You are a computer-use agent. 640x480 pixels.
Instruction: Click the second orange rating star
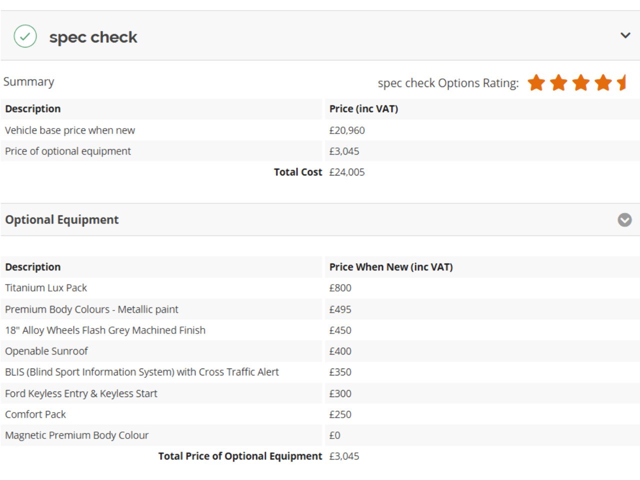click(x=558, y=83)
